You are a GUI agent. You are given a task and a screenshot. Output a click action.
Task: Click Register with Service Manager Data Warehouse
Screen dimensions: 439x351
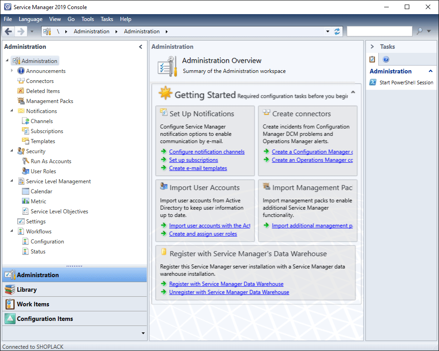coord(226,284)
